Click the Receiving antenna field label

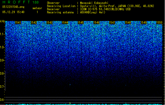click(x=60, y=12)
